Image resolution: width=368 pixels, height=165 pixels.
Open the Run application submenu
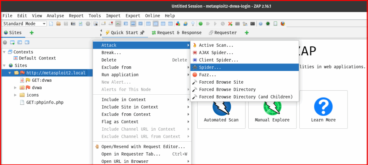[x=142, y=75]
